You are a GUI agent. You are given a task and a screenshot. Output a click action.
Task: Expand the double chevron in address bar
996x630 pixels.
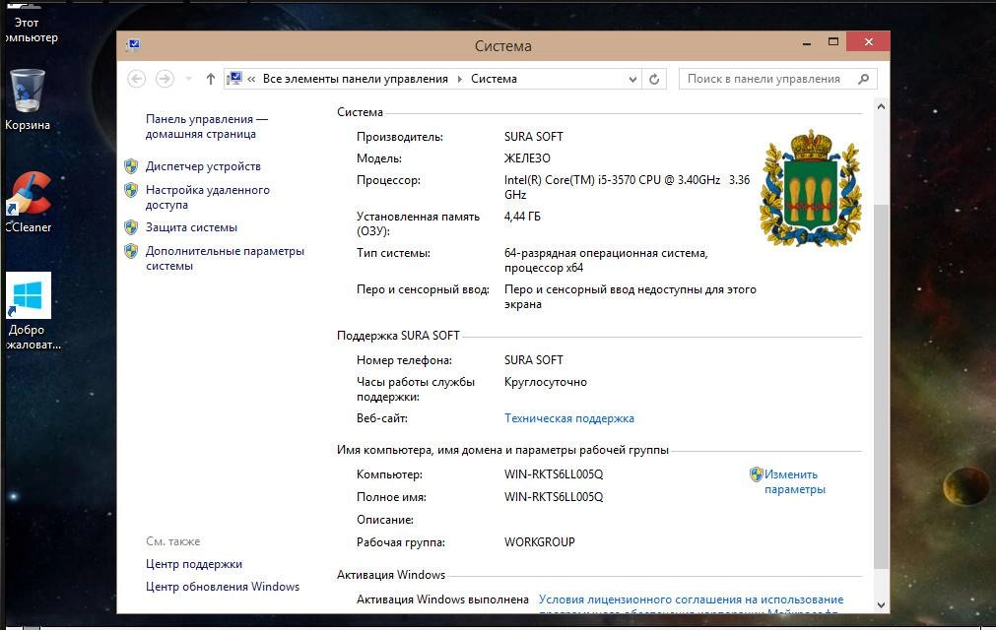coord(251,79)
